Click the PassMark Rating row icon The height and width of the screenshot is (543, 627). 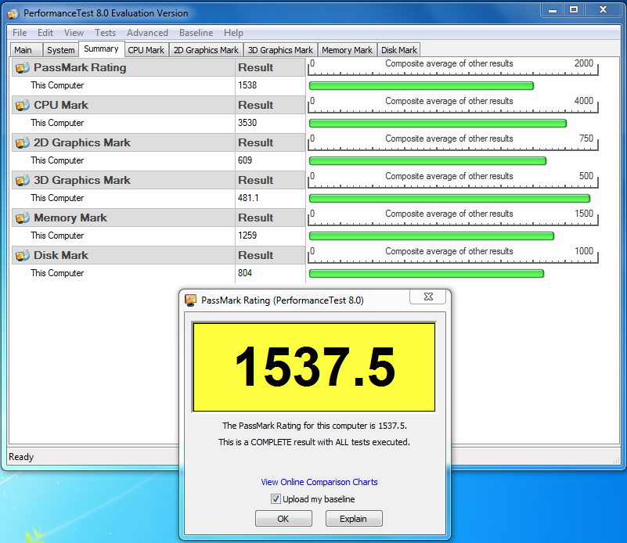click(x=23, y=67)
